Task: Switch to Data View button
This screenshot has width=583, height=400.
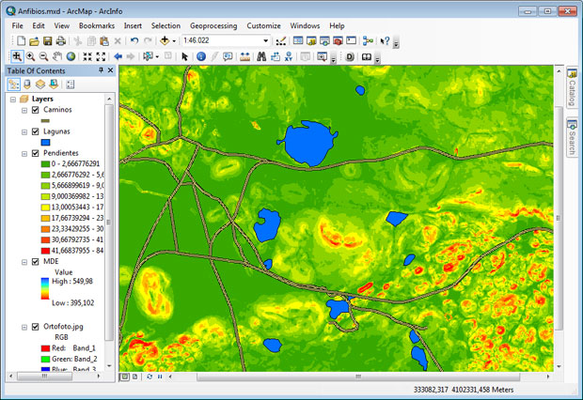Action: pyautogui.click(x=125, y=377)
